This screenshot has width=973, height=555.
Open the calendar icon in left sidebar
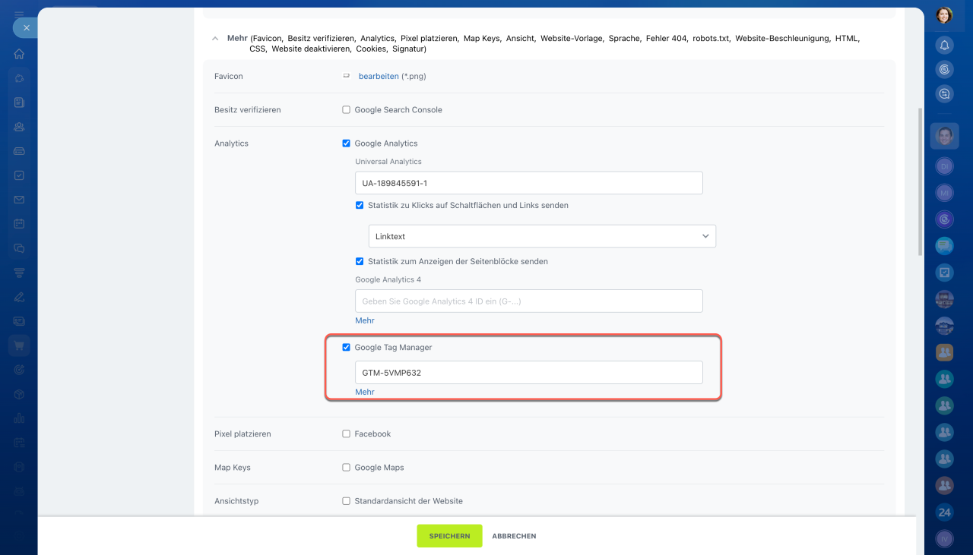click(x=19, y=224)
